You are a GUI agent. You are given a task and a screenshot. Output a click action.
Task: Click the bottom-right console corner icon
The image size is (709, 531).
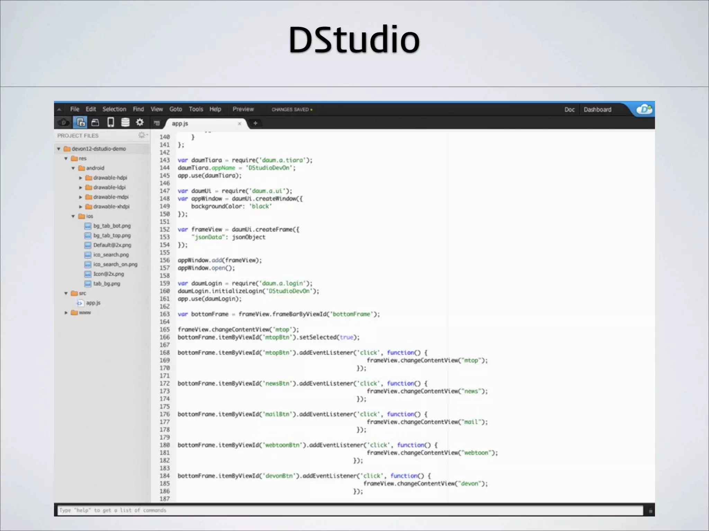pos(650,511)
